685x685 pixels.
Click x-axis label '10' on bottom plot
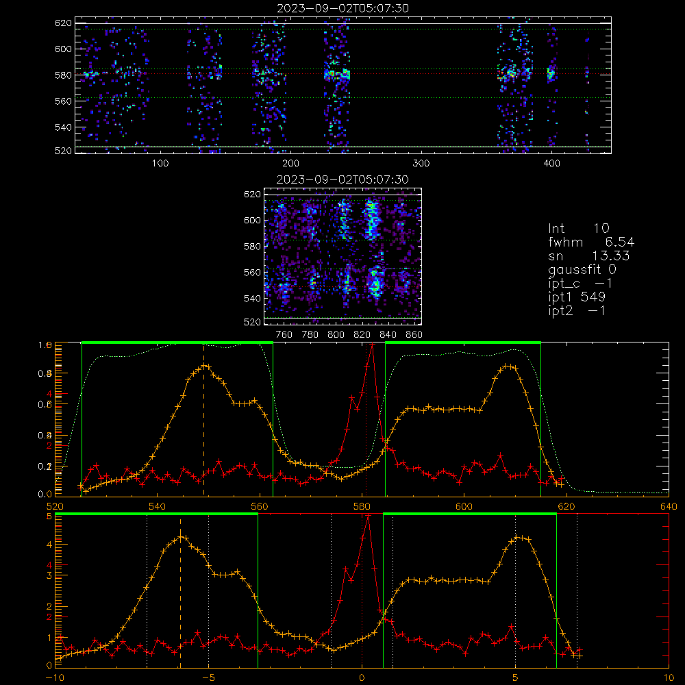point(669,678)
